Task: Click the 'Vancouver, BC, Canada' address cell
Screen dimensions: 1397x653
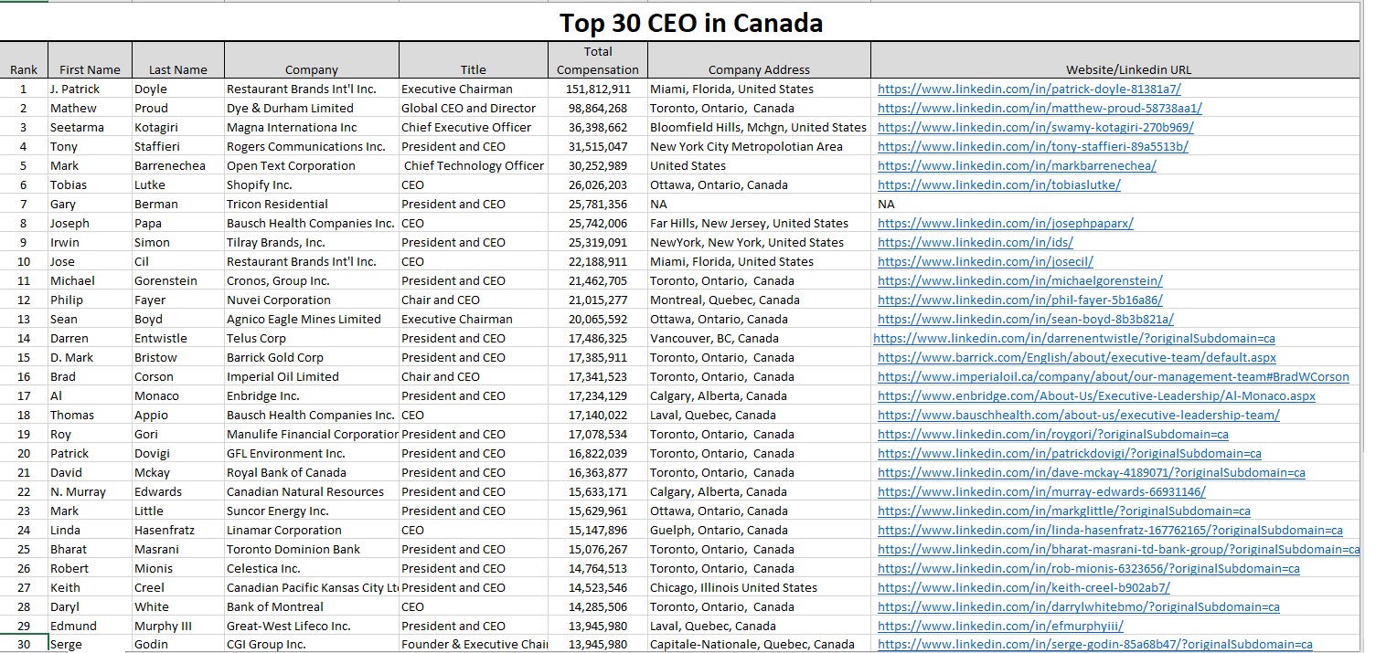Action: [x=759, y=338]
